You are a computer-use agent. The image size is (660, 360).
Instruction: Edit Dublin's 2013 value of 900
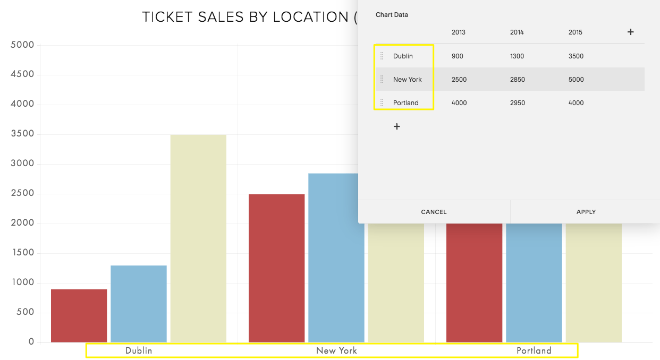[x=458, y=56]
